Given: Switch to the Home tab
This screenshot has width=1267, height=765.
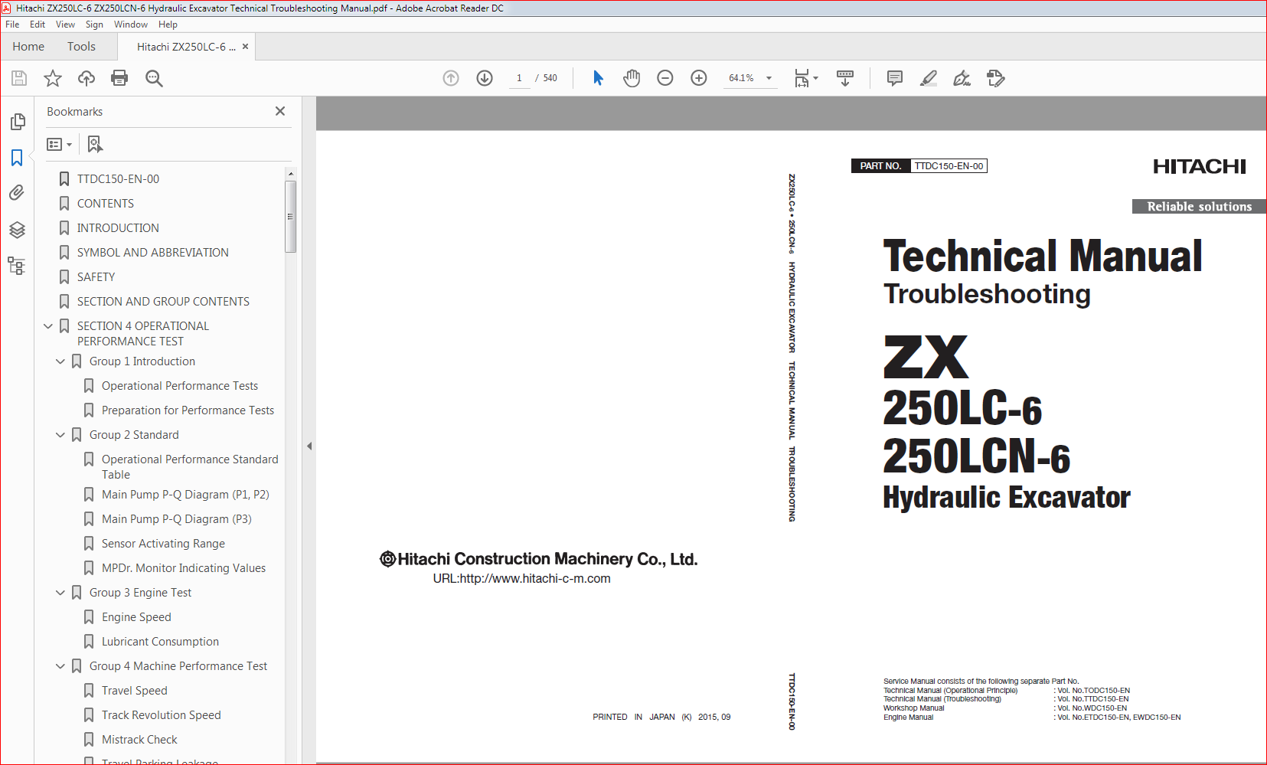Looking at the screenshot, I should (28, 47).
